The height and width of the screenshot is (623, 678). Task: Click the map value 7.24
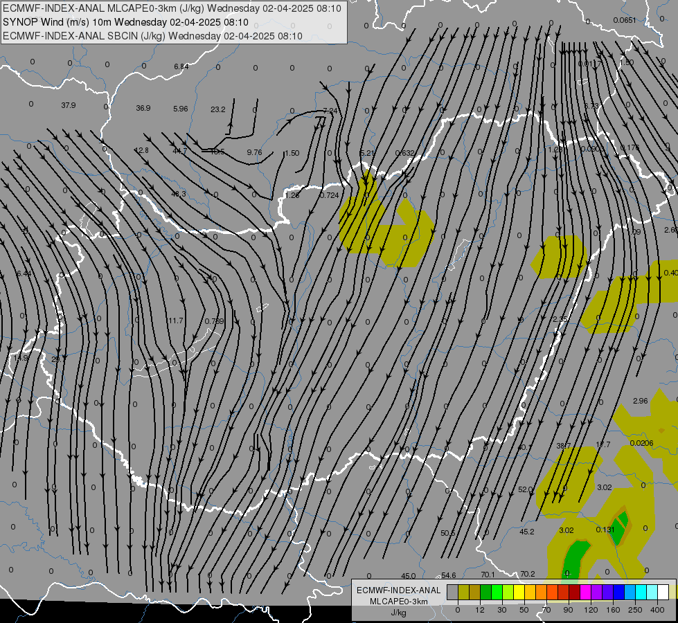(330, 111)
